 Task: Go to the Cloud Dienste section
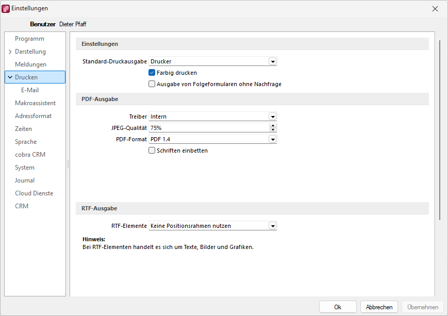[x=34, y=193]
